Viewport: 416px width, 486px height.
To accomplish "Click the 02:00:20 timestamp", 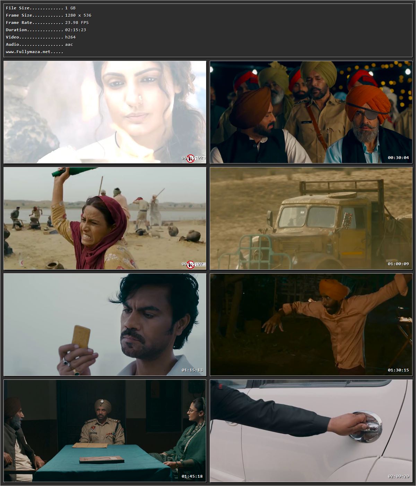I will tap(398, 476).
